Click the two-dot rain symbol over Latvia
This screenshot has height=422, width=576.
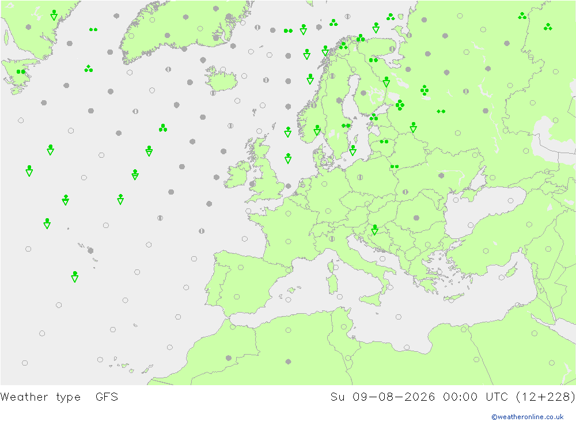point(384,142)
